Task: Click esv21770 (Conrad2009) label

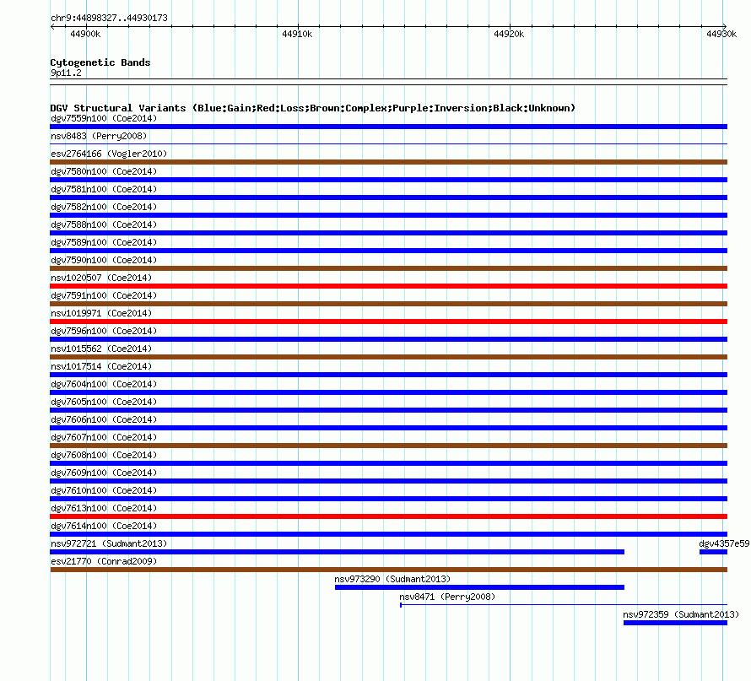Action: coord(104,561)
